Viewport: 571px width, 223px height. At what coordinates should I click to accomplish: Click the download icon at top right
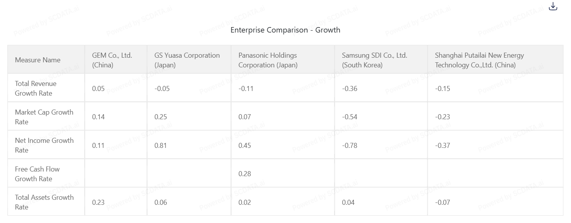click(x=553, y=7)
